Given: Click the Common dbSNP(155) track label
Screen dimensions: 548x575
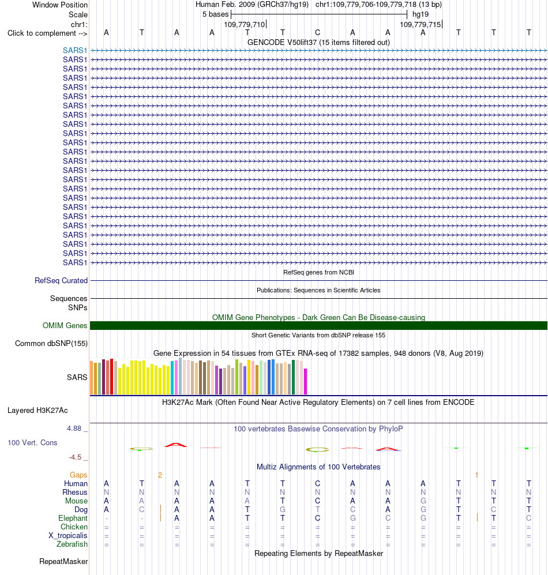Looking at the screenshot, I should coord(51,344).
